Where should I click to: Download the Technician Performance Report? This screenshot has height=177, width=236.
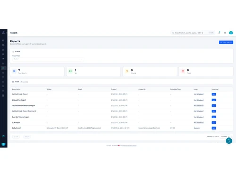coord(214,106)
